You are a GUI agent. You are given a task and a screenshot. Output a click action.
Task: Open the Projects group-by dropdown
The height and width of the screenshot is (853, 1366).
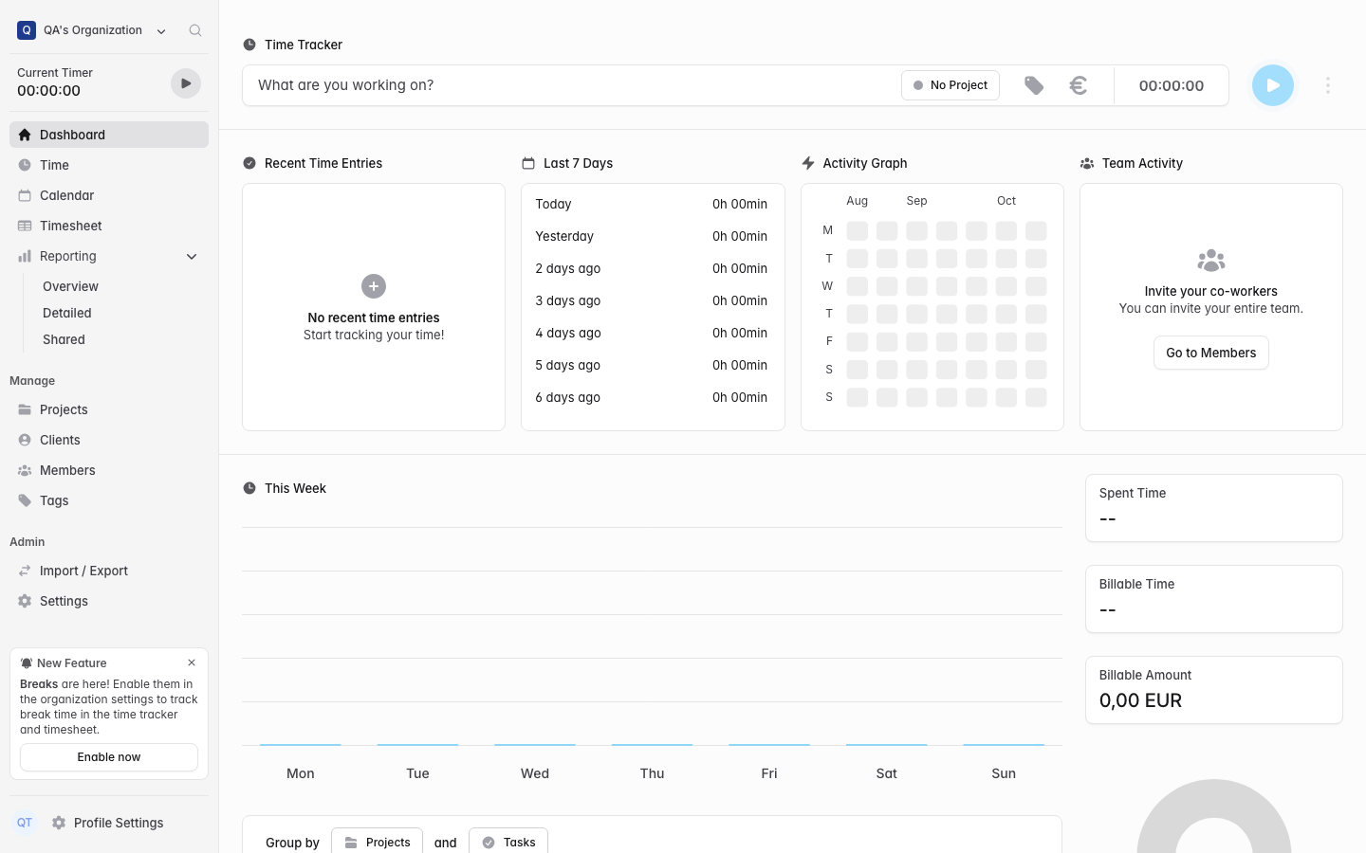378,842
